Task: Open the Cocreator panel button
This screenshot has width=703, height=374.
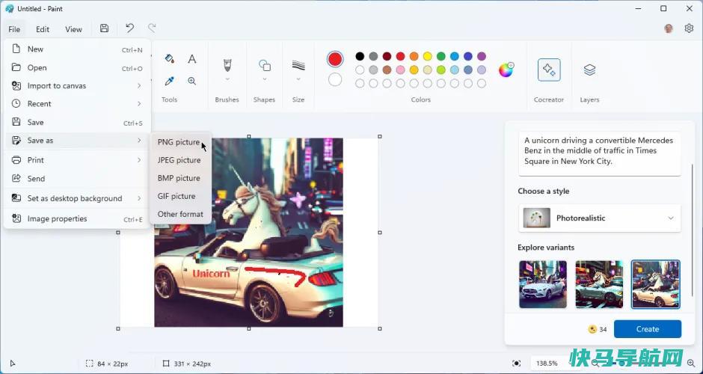Action: pyautogui.click(x=549, y=70)
